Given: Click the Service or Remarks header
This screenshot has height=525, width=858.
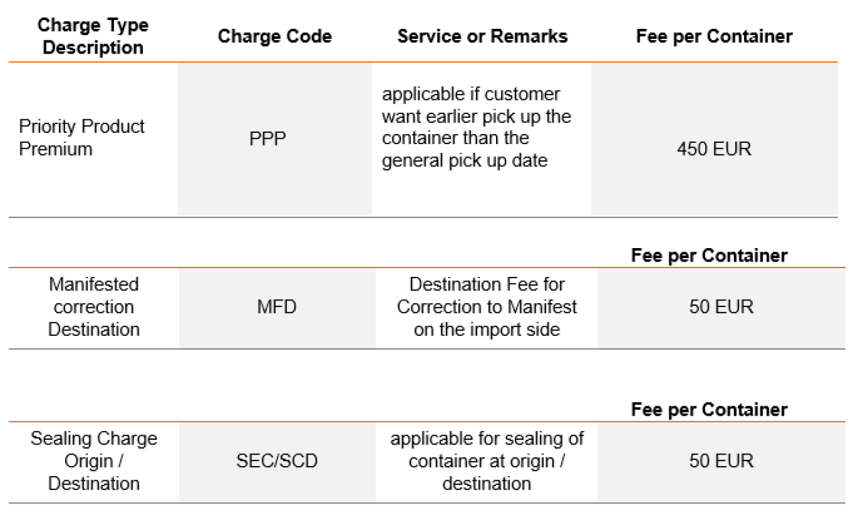Looking at the screenshot, I should pyautogui.click(x=482, y=36).
